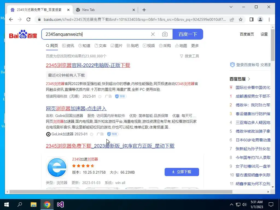This screenshot has height=210, width=280.
Task: Reload the Baidu search page
Action: pos(28,19)
